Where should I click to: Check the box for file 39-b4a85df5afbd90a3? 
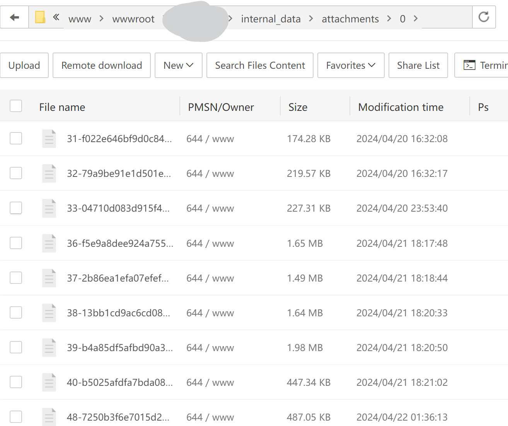[16, 347]
